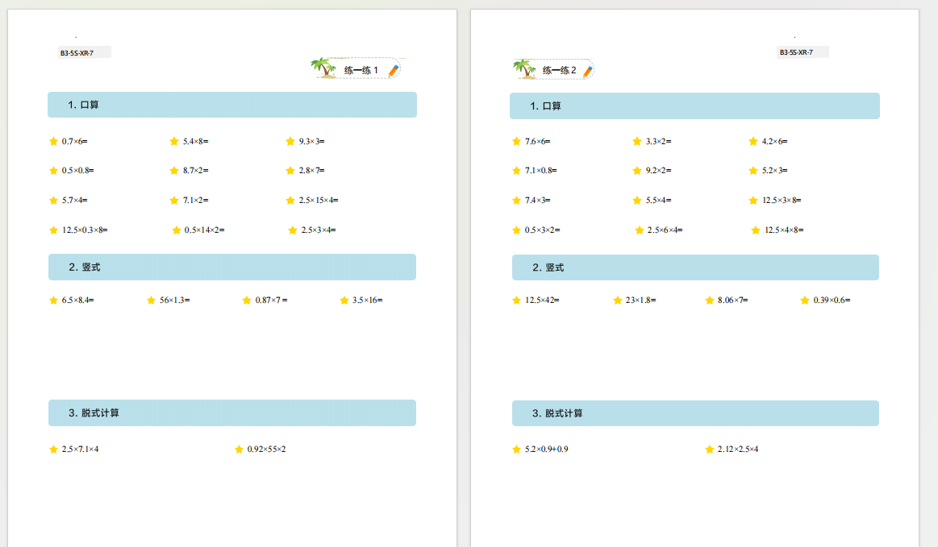Click the star before 0.92×55×2
The image size is (938, 547).
[239, 449]
